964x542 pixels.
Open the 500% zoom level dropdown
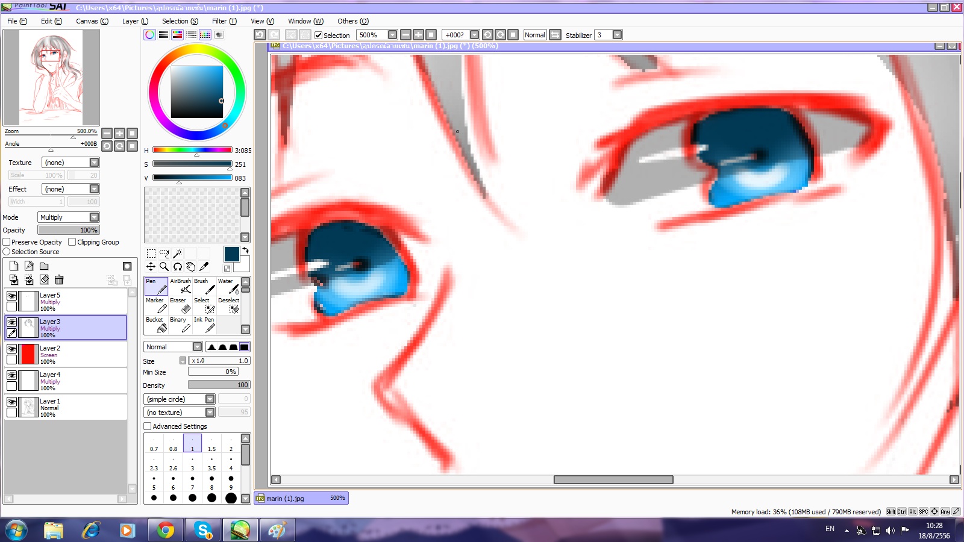[x=392, y=35]
